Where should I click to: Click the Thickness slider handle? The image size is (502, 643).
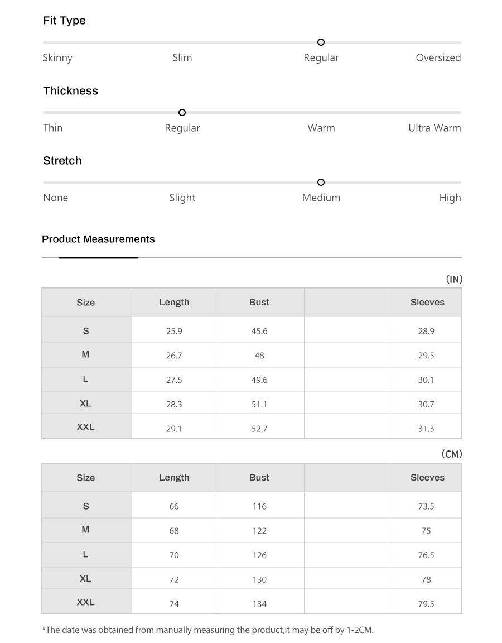coord(182,113)
